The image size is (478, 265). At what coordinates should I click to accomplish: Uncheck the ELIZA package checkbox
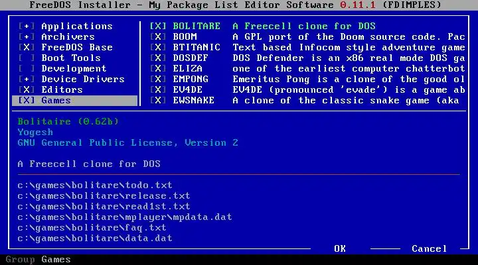pos(158,68)
